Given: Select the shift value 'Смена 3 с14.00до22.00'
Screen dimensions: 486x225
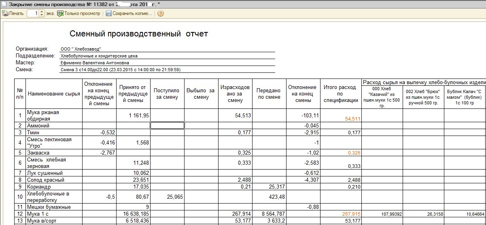Looking at the screenshot, I should (120, 70).
